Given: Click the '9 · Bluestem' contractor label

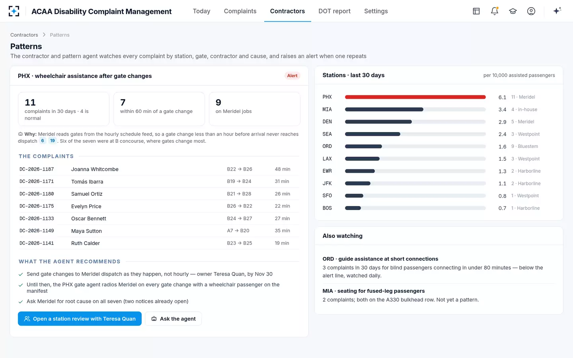Looking at the screenshot, I should click(x=524, y=146).
